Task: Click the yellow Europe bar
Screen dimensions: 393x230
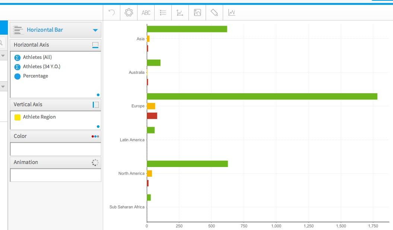Action: click(151, 106)
